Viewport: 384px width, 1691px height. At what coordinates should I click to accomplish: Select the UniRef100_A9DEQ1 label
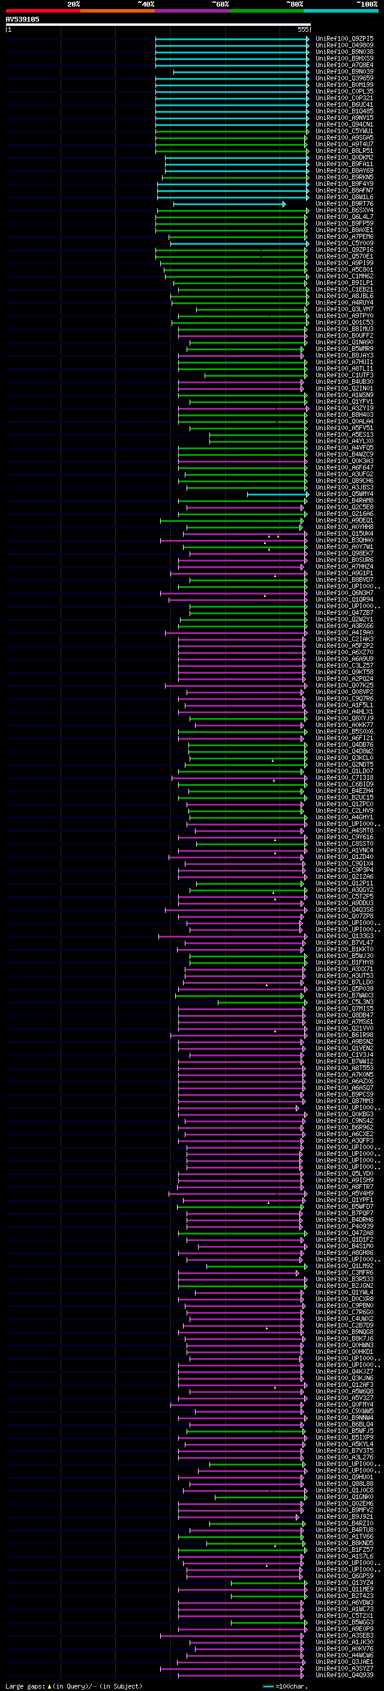click(x=344, y=520)
